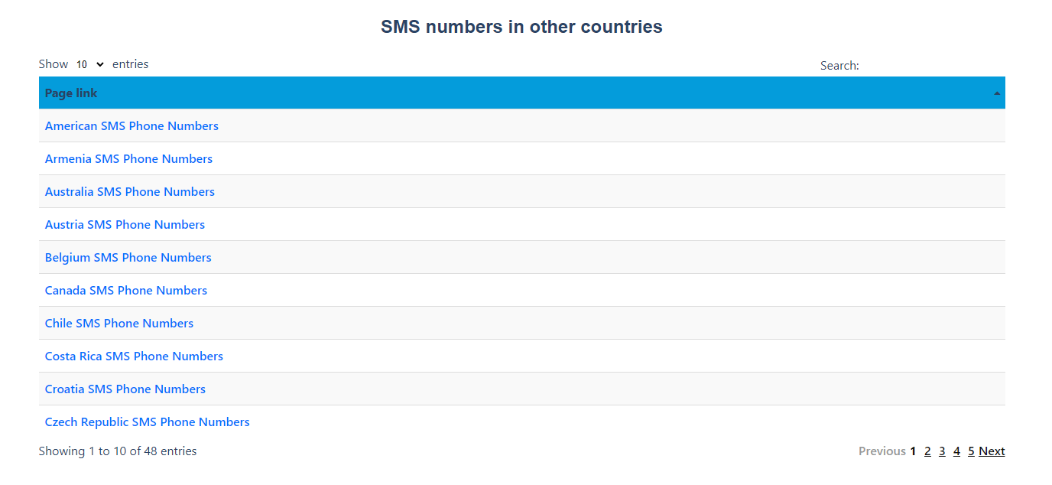Jump to pagination page 5
Viewport: 1052px width, 485px height.
pyautogui.click(x=971, y=451)
